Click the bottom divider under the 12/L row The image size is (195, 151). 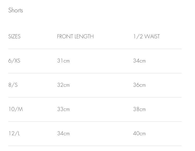point(95,146)
